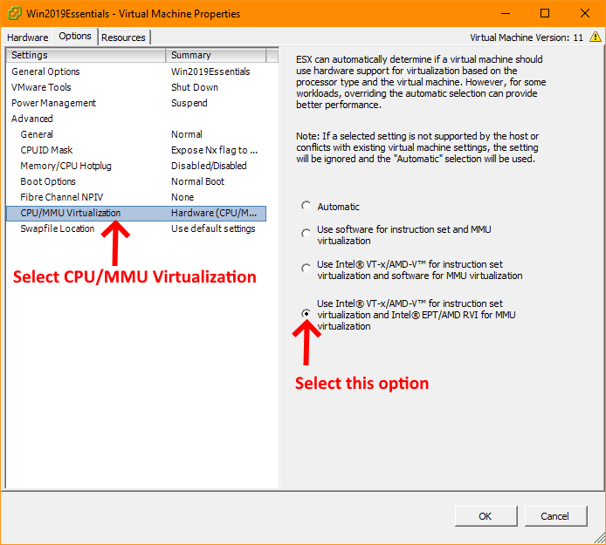606x545 pixels.
Task: Click the Shut Down summary value
Action: click(195, 87)
